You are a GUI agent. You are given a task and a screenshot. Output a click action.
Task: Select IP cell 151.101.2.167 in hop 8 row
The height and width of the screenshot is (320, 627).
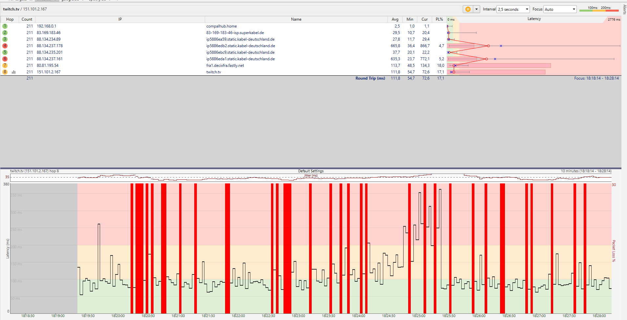(49, 72)
